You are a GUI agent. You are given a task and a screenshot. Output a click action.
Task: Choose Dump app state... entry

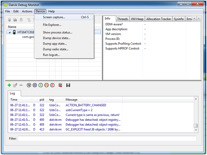(64, 43)
